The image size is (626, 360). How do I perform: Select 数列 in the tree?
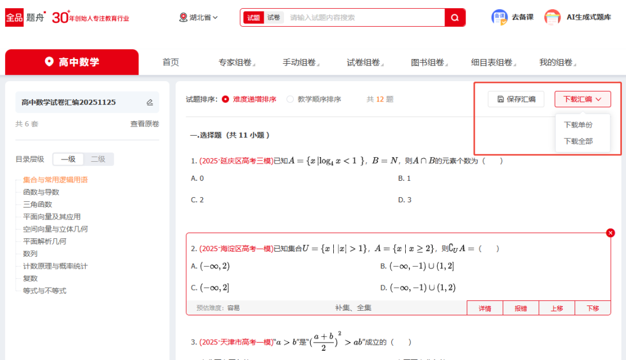click(x=30, y=254)
